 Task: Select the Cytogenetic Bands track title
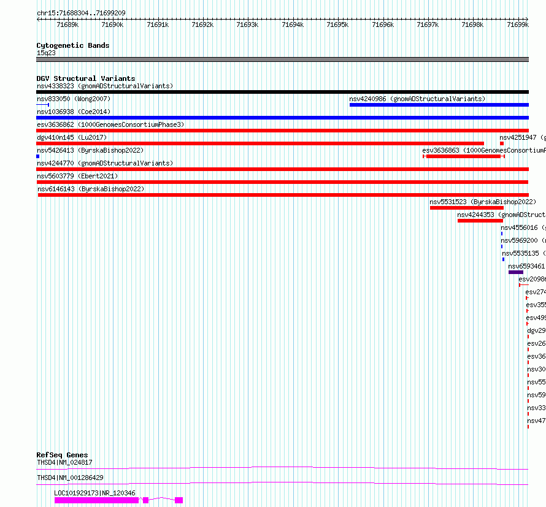73,45
